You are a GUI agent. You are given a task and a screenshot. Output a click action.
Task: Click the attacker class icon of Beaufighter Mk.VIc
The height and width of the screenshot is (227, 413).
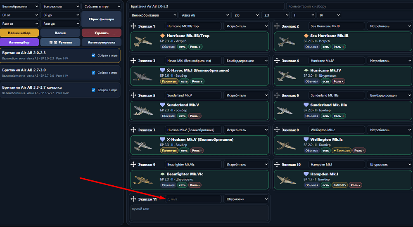click(x=162, y=174)
